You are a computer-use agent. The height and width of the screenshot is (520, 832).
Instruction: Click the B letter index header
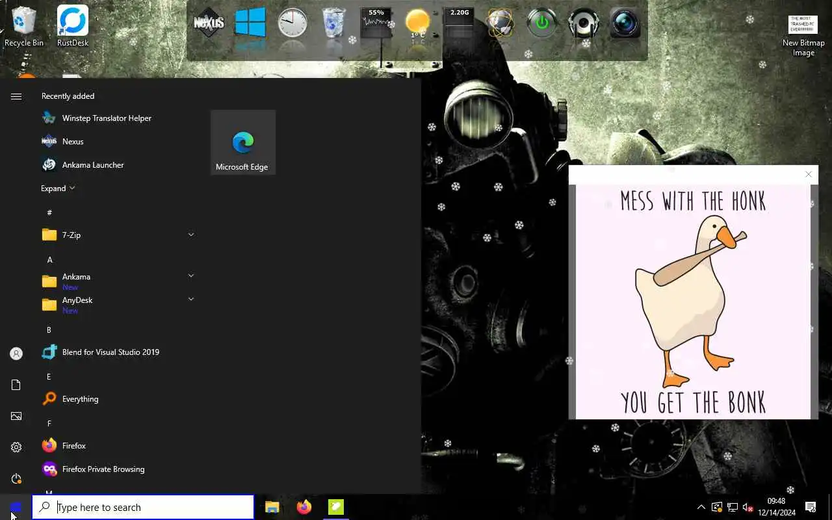(x=49, y=330)
